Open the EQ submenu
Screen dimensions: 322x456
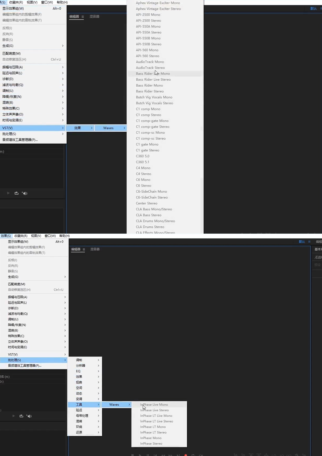[x=85, y=371]
